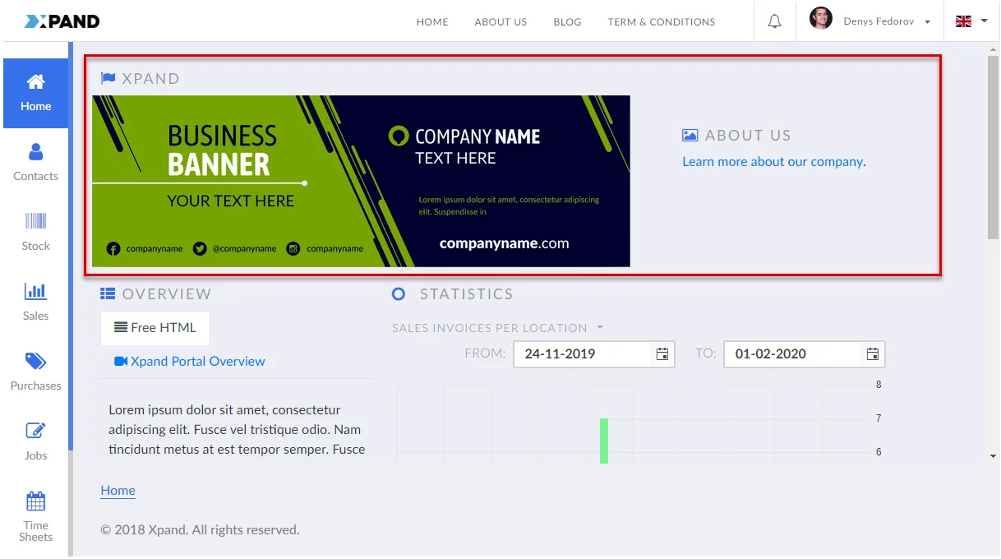Open the FROM date calendar picker
This screenshot has height=559, width=1001.
[x=662, y=354]
